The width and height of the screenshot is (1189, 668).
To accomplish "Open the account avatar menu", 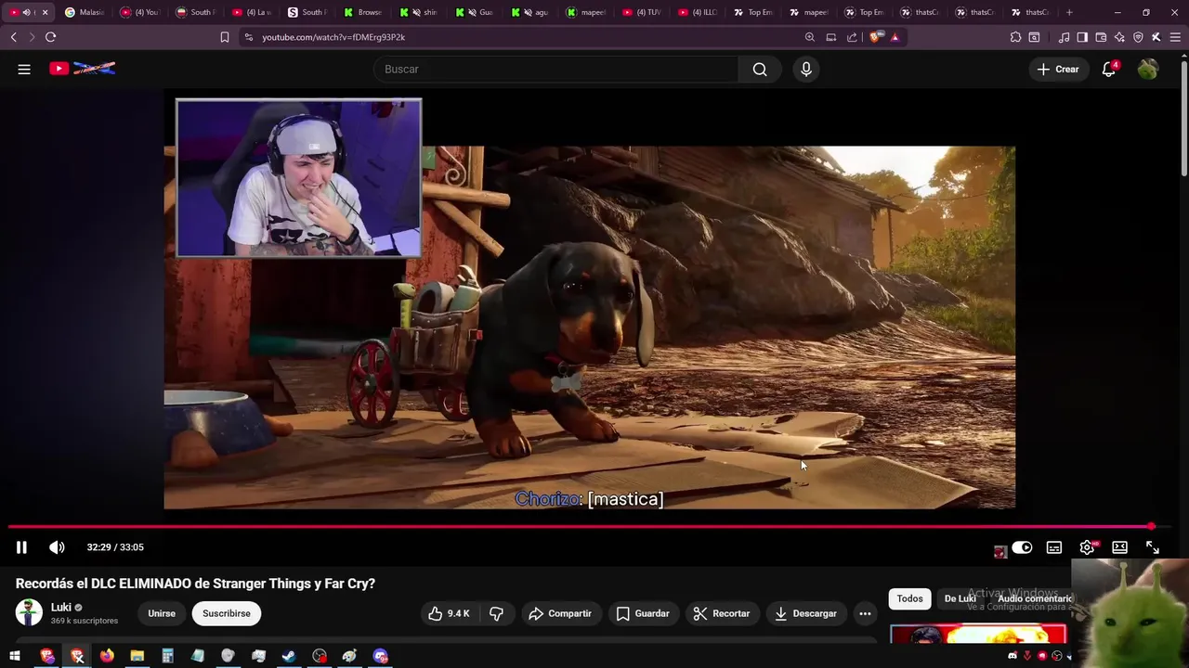I will click(x=1148, y=69).
